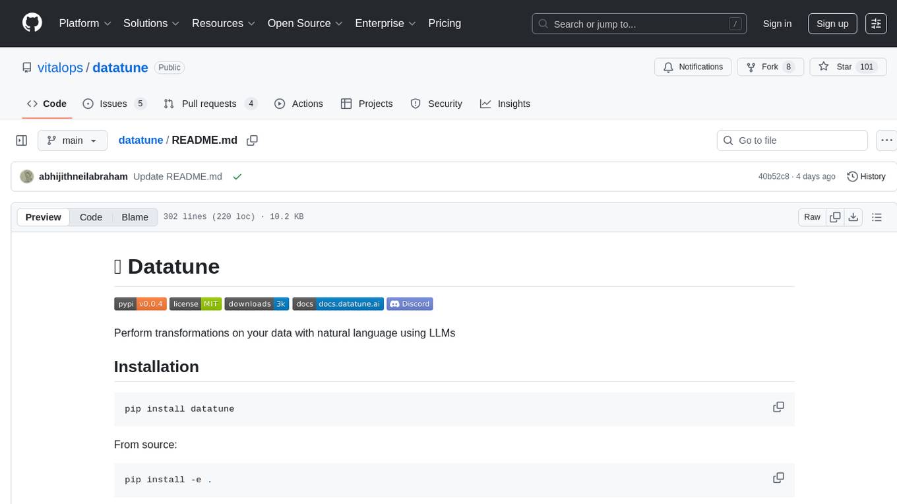The height and width of the screenshot is (504, 897).
Task: Select the Blame view
Action: 135,217
